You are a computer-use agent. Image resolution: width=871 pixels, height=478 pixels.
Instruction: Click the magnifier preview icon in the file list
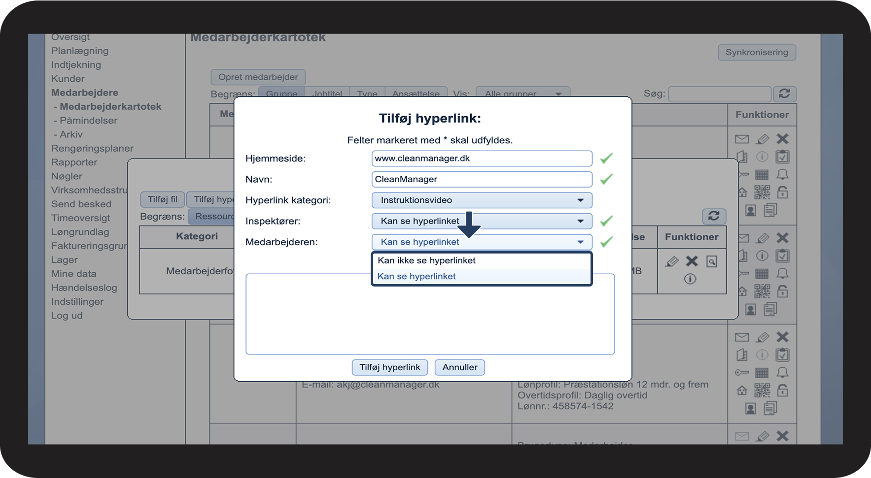click(x=711, y=261)
